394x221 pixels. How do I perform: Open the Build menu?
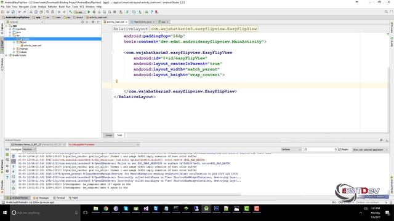tap(62, 7)
